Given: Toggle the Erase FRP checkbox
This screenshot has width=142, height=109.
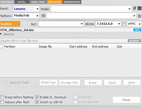Looking at the screenshot, I should tap(75, 97).
